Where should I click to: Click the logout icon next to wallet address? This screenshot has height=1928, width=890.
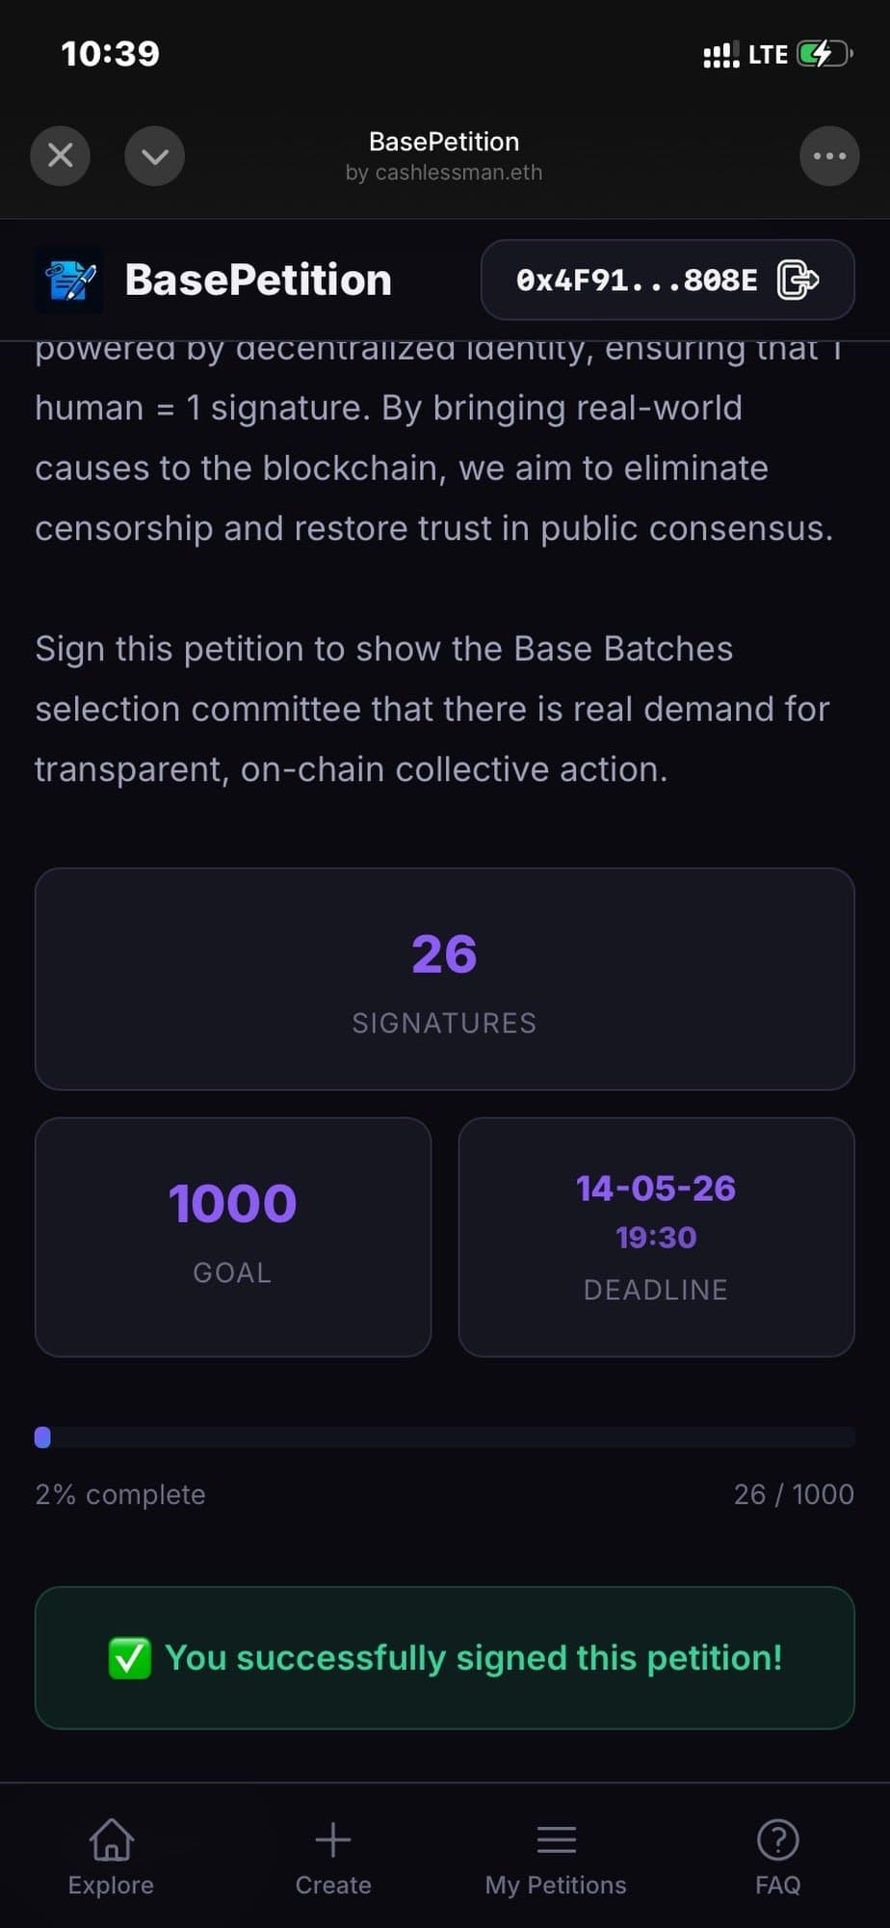798,281
